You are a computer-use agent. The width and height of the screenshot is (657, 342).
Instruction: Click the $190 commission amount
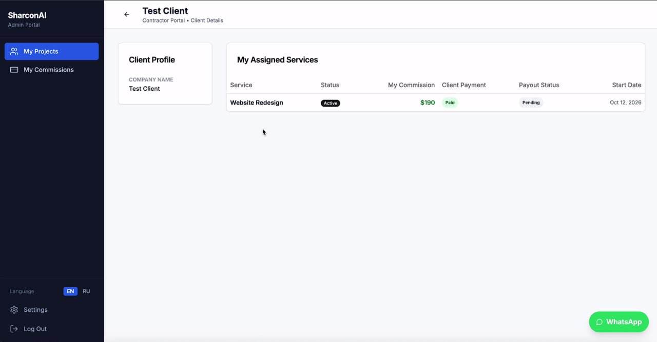coord(428,103)
